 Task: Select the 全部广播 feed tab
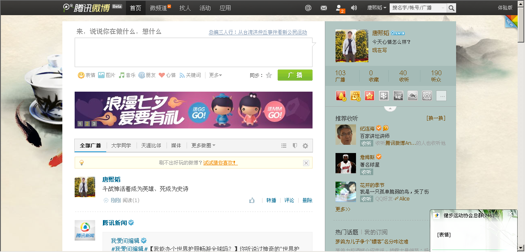[91, 146]
